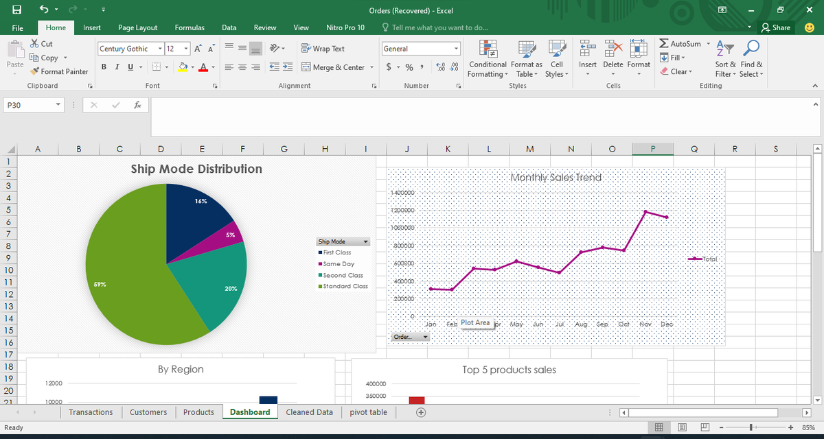Switch to the Insert ribbon tab

click(x=92, y=27)
